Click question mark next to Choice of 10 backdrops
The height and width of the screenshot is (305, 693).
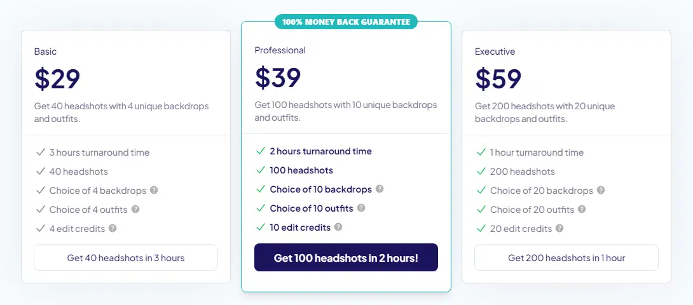[380, 189]
